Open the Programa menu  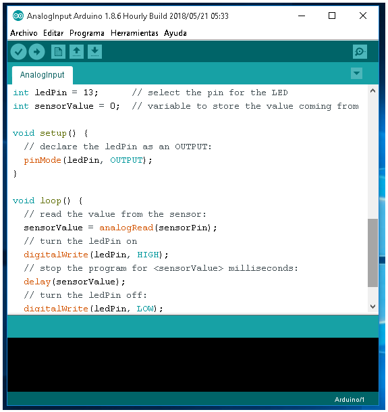(x=87, y=33)
